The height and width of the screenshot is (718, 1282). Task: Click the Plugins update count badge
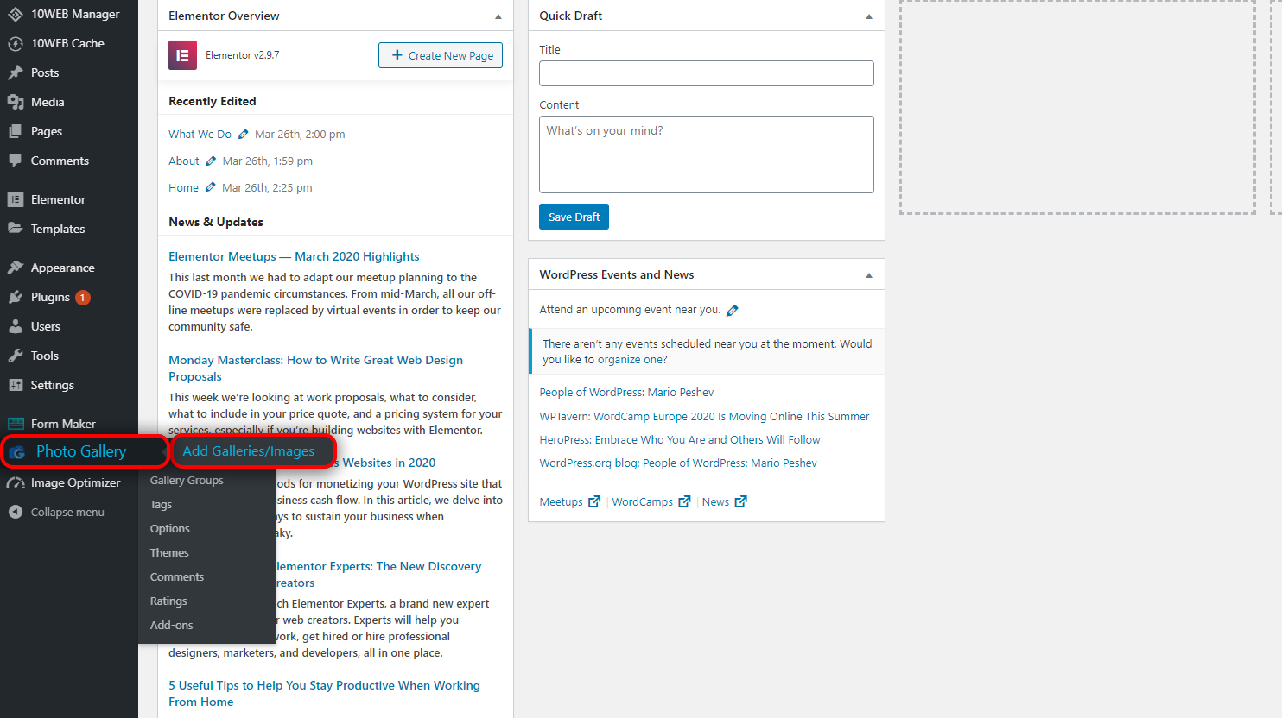pos(83,298)
